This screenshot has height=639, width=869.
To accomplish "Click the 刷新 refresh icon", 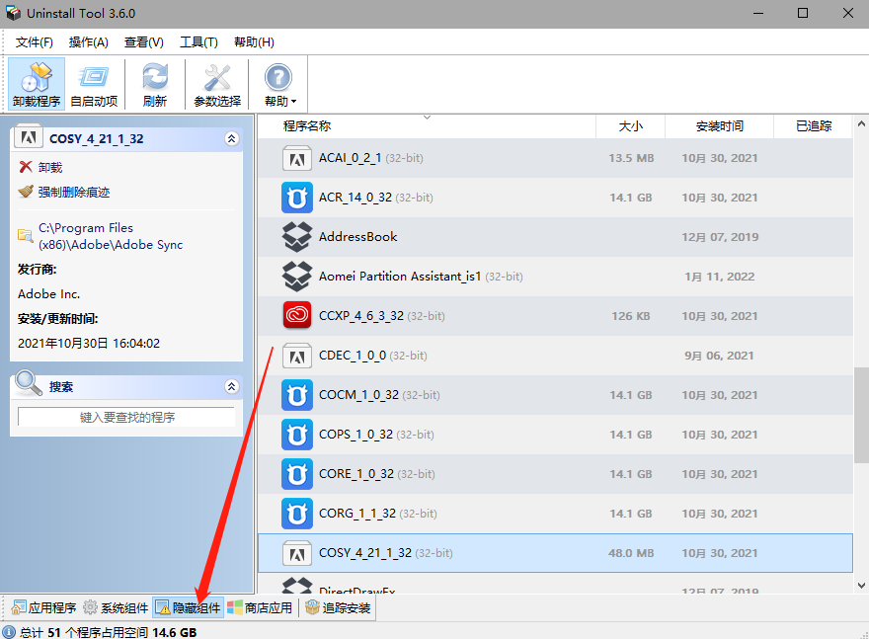I will point(155,84).
